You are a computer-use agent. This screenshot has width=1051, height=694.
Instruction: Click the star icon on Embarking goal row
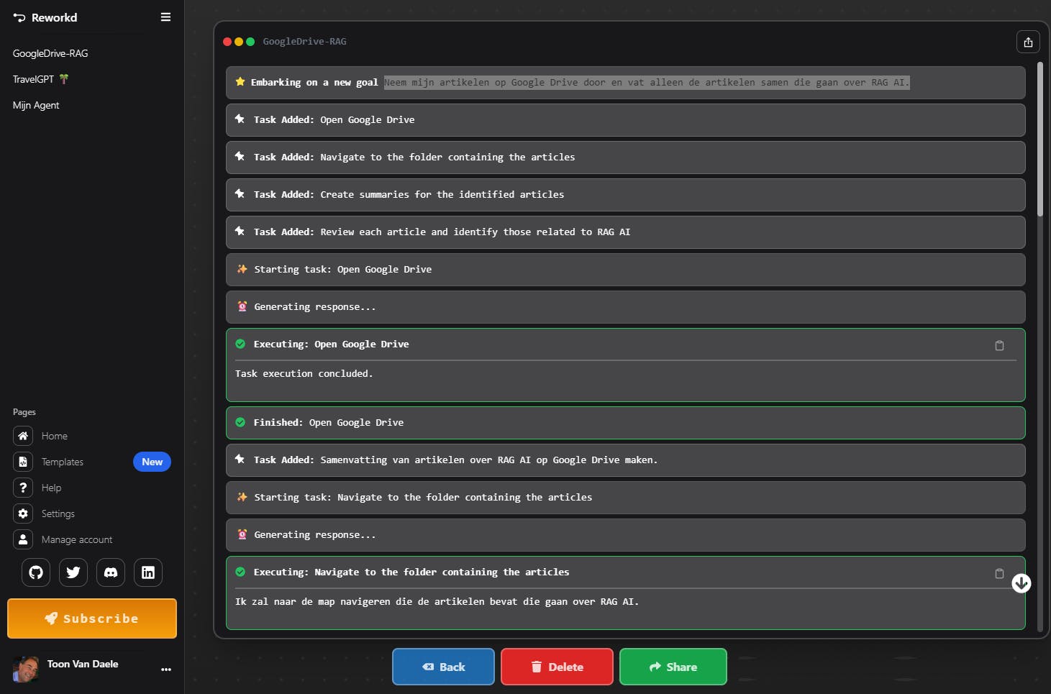click(240, 82)
